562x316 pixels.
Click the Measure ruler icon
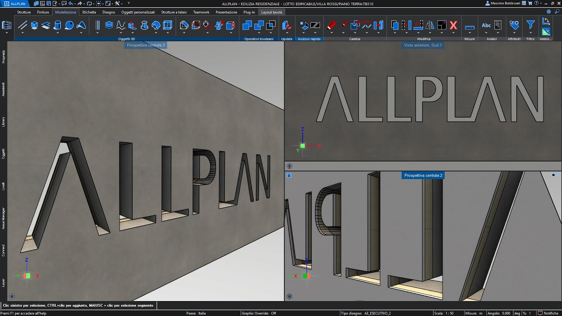coord(470,27)
